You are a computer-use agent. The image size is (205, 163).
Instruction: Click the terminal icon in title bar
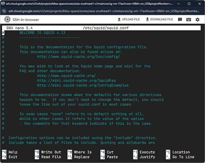[x=3, y=4]
